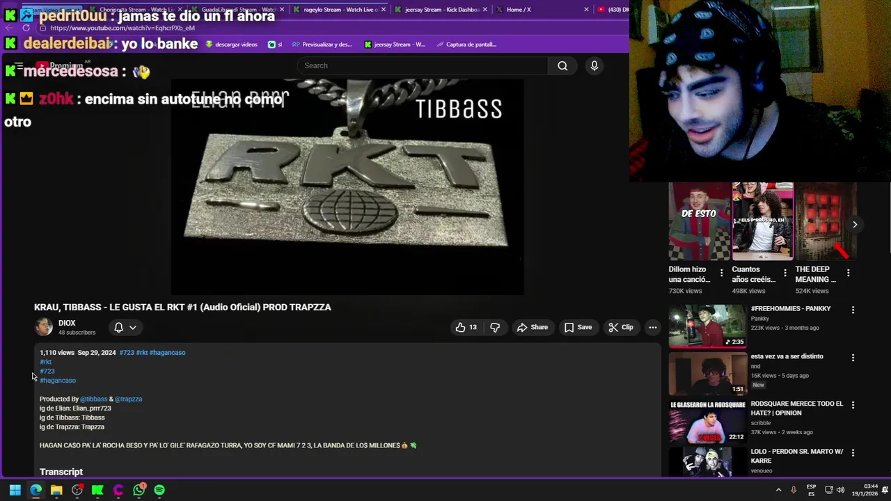Click the video title KRAU, TIBBASS - LE GUSTA EL RKT
This screenshot has width=891, height=501.
(182, 307)
